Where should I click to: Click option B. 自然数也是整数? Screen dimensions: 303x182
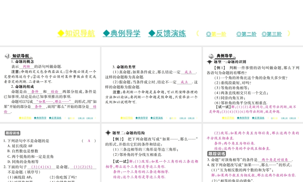tap(23, 151)
